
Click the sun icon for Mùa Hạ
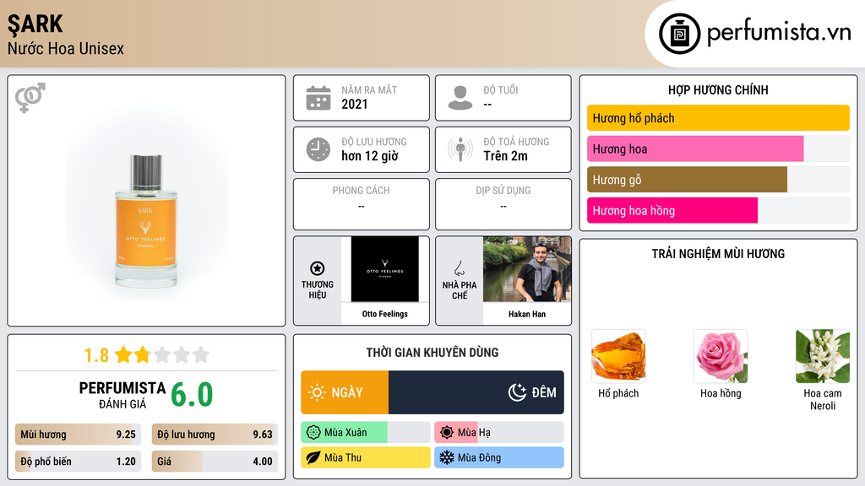[x=447, y=433]
